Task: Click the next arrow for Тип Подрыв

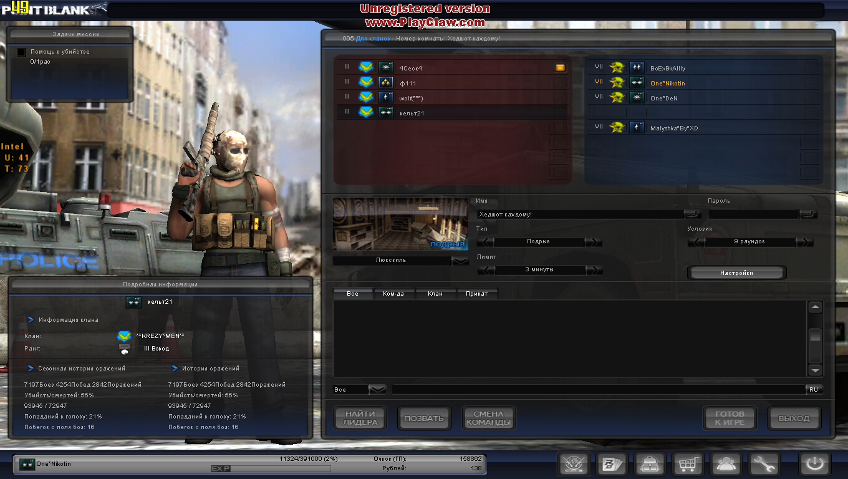Action: pos(594,242)
